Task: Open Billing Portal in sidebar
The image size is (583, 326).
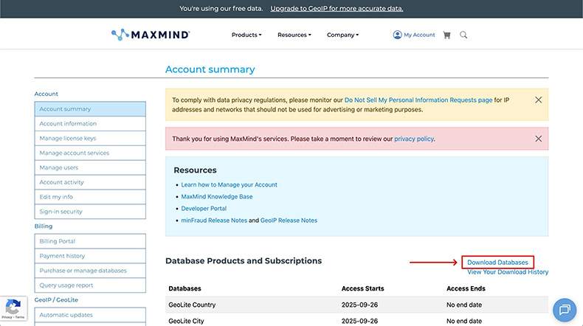Action: (90, 241)
